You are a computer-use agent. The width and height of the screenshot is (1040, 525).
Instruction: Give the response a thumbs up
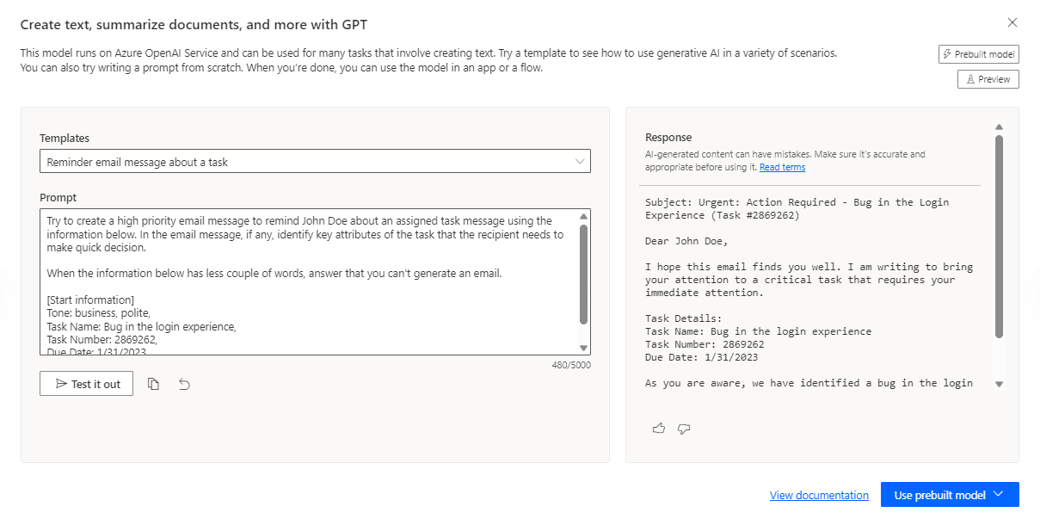pyautogui.click(x=659, y=428)
